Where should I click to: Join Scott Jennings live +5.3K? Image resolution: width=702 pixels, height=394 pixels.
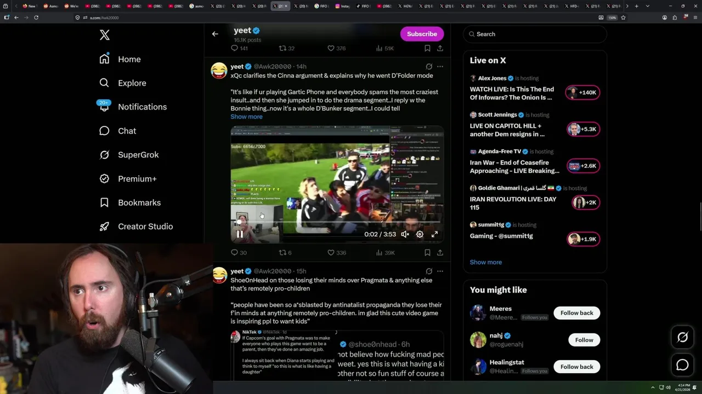point(583,129)
